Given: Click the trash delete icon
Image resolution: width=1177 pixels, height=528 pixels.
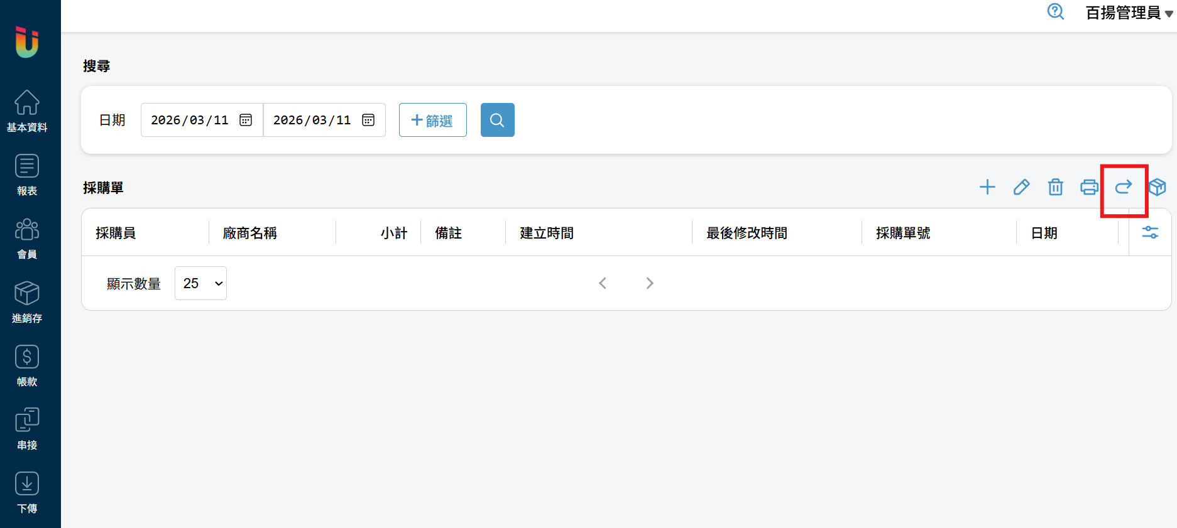Looking at the screenshot, I should click(1055, 187).
